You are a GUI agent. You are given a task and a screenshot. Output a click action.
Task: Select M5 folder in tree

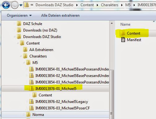pyautogui.click(x=35, y=63)
